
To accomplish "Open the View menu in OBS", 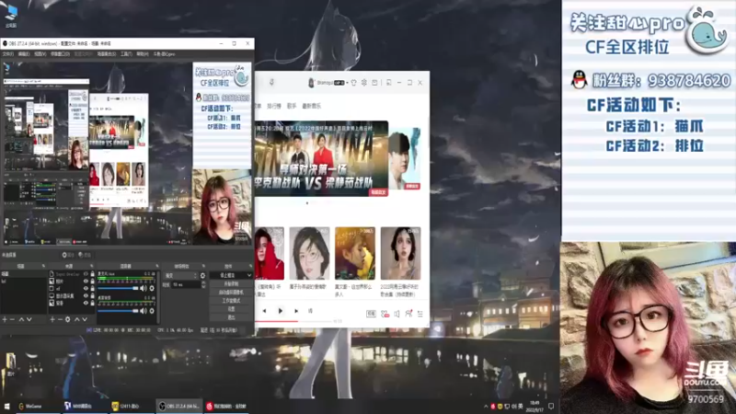I will (40, 54).
